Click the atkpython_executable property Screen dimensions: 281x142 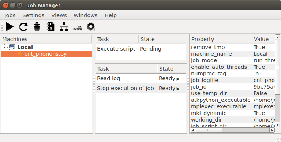pyautogui.click(x=221, y=100)
